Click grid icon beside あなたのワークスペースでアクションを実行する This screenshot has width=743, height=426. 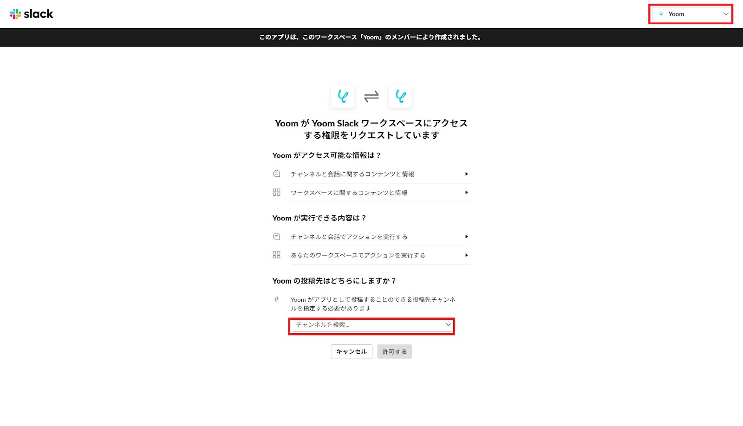tap(276, 255)
